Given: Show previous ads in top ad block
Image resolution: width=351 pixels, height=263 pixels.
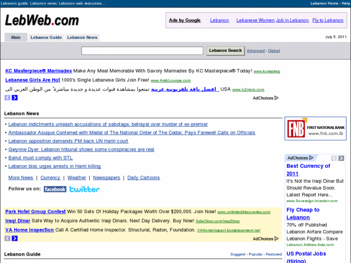Looking at the screenshot, I should (7, 97).
